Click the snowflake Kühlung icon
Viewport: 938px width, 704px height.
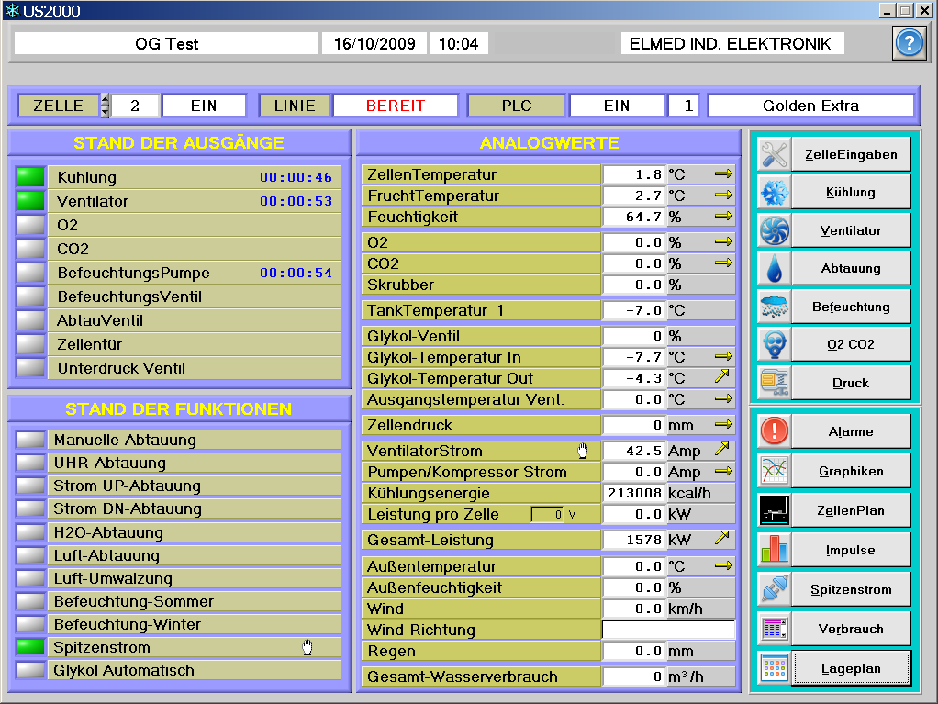pyautogui.click(x=775, y=193)
